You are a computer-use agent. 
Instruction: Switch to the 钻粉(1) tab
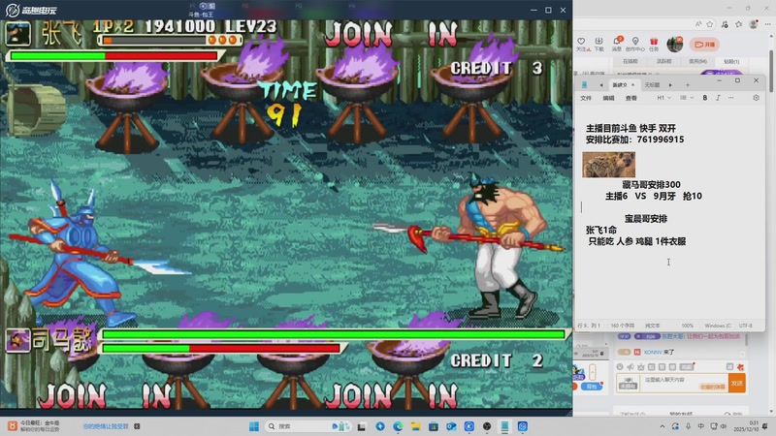[x=731, y=62]
